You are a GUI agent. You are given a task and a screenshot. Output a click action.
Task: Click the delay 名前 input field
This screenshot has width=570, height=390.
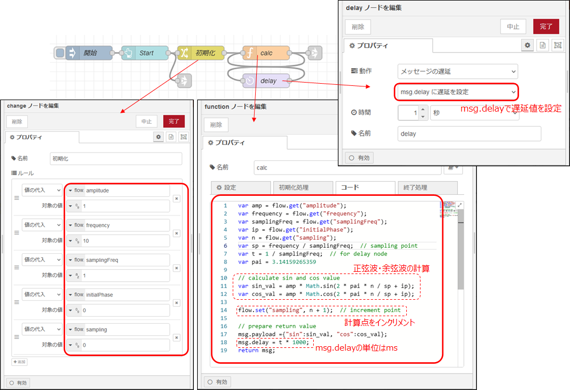469,133
